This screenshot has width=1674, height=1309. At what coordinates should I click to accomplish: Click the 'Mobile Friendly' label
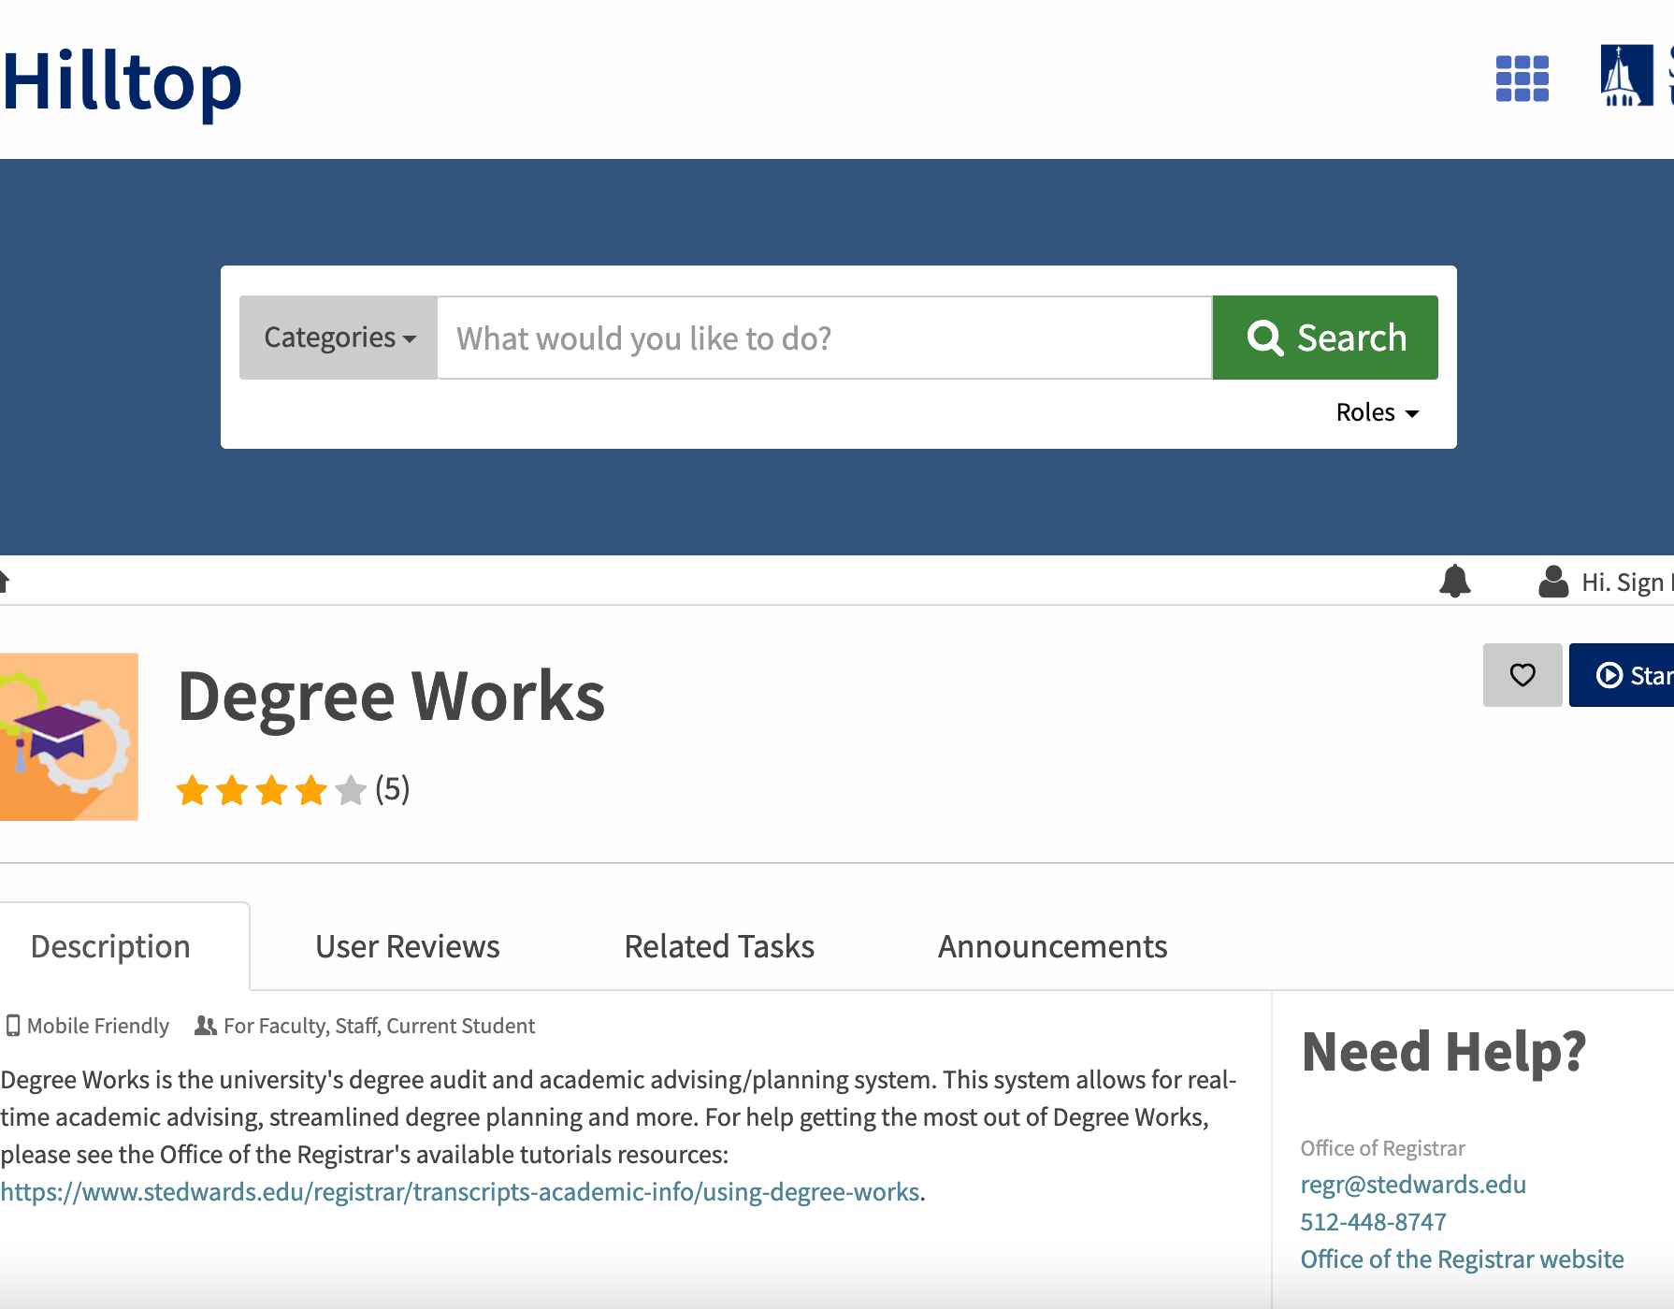tap(88, 1026)
